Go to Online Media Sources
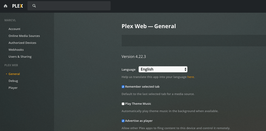The width and height of the screenshot is (266, 131). 24,36
